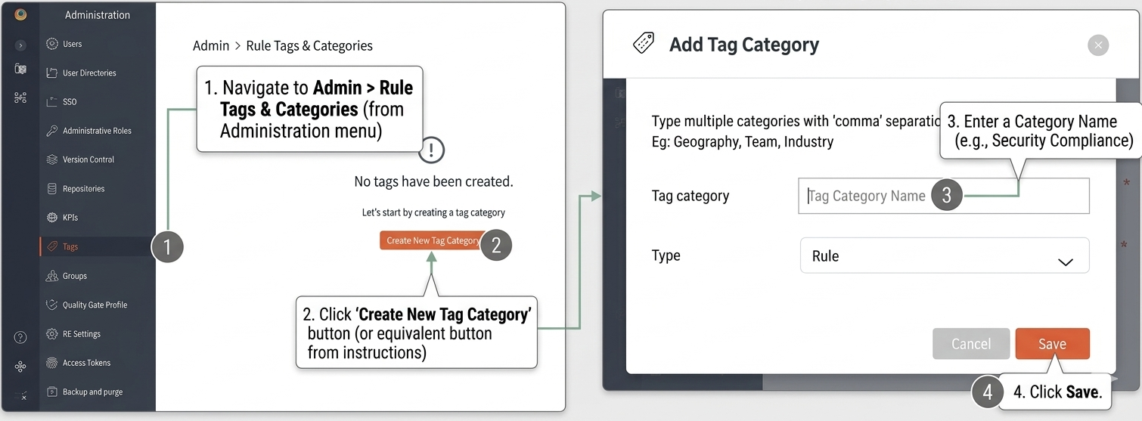
Task: Click the Administrative Roles key icon
Action: coord(52,131)
